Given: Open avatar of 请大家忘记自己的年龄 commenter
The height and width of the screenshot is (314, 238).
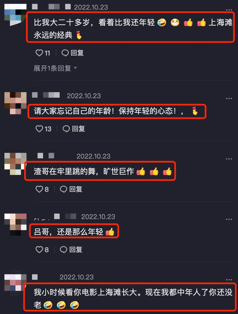Looking at the screenshot, I should [x=15, y=103].
